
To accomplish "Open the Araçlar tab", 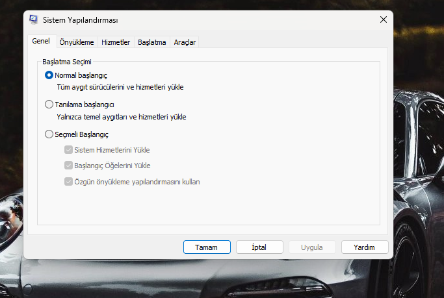I will pos(185,42).
